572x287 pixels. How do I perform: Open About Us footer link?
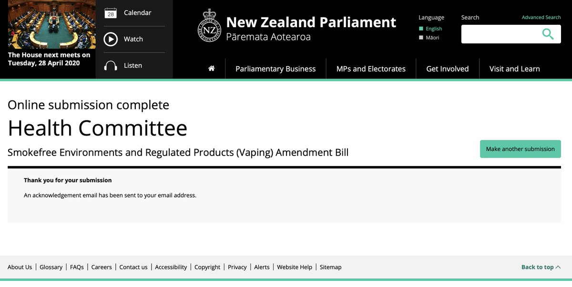pos(20,267)
